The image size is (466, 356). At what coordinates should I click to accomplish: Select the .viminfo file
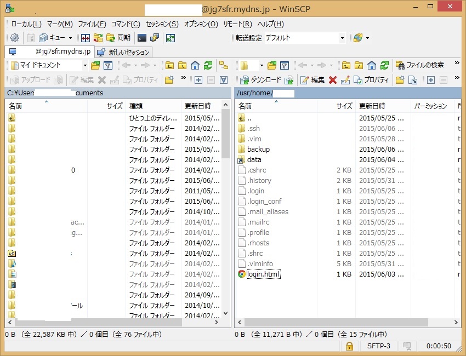click(260, 263)
